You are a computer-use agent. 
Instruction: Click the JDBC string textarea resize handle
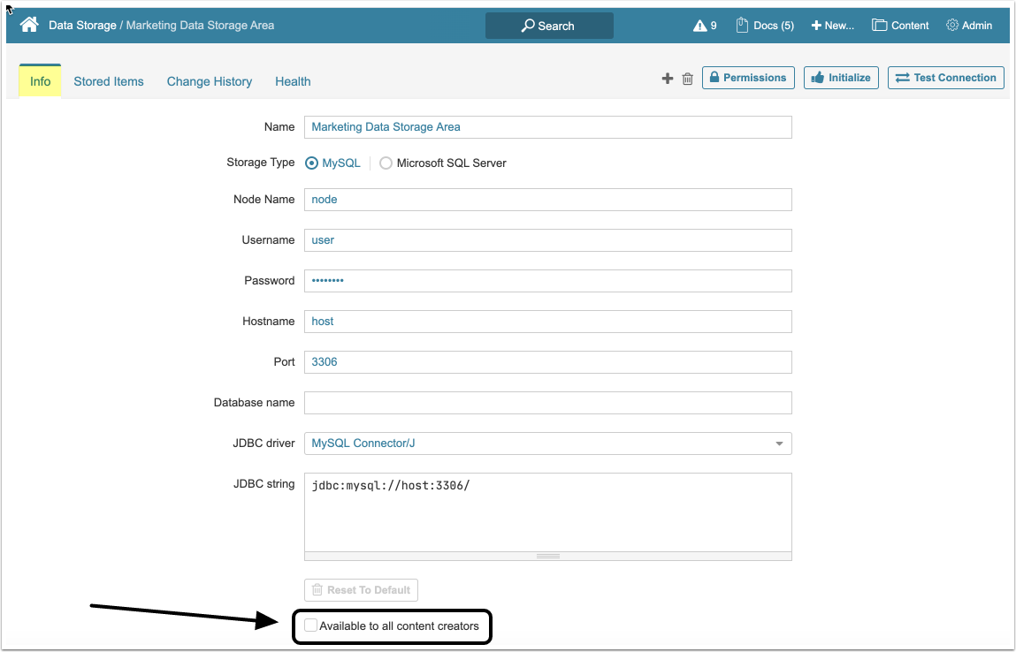coord(547,557)
